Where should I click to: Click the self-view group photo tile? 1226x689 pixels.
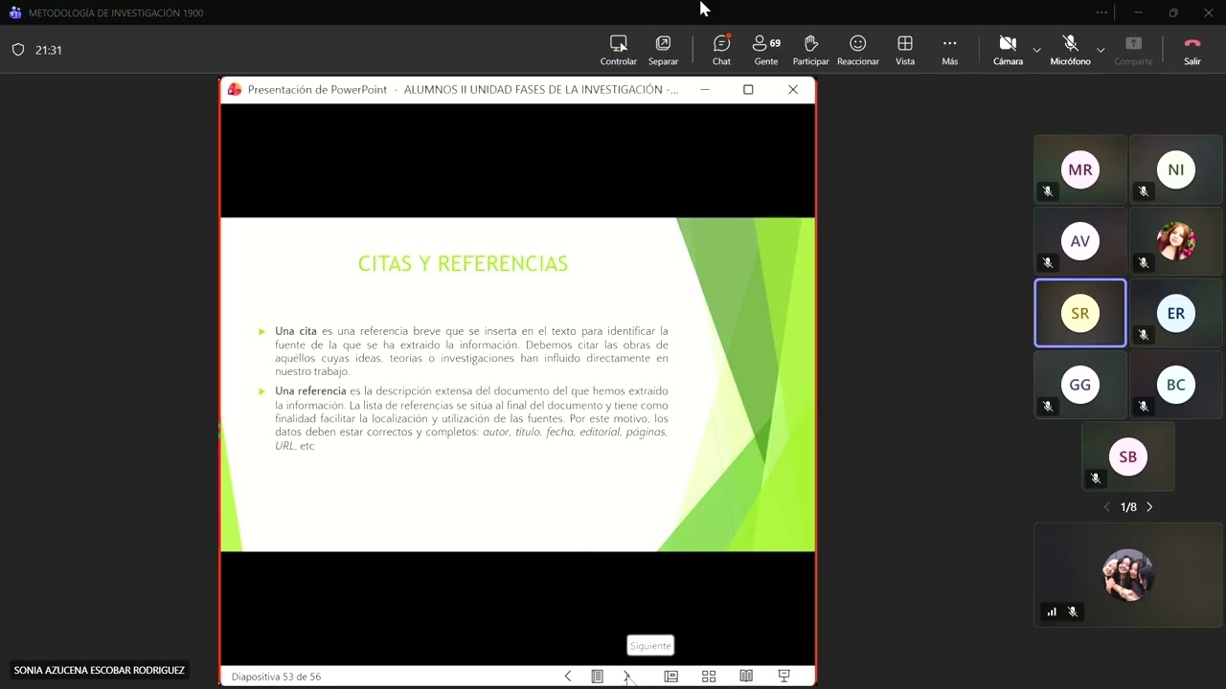tap(1127, 574)
